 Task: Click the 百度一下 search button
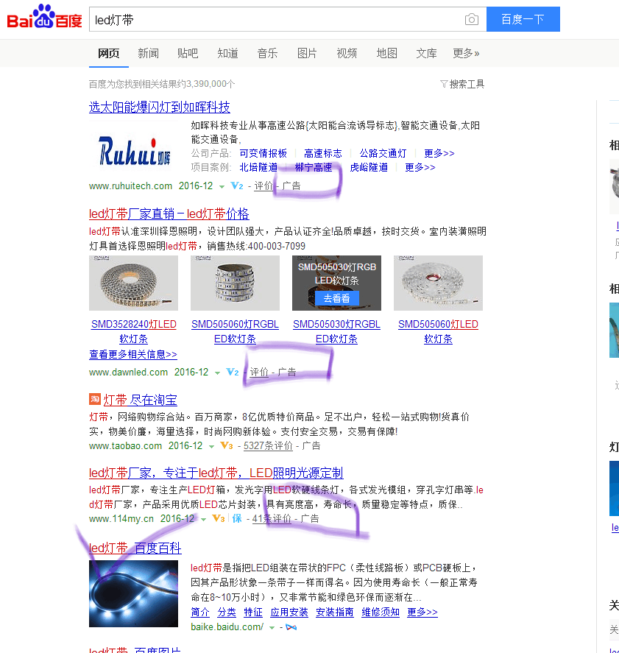click(x=523, y=19)
